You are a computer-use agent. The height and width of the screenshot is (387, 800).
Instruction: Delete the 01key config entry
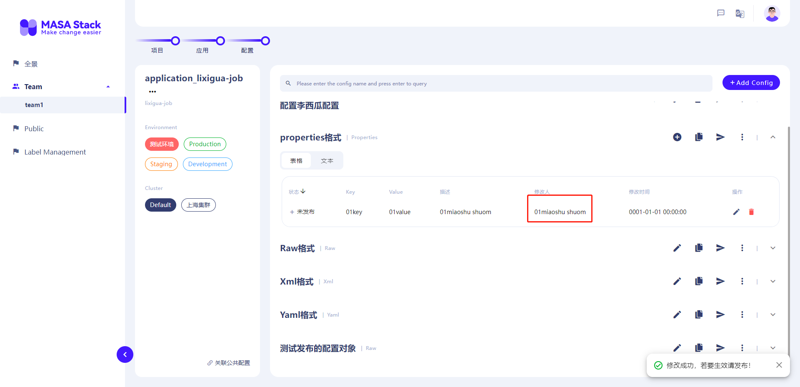click(752, 212)
